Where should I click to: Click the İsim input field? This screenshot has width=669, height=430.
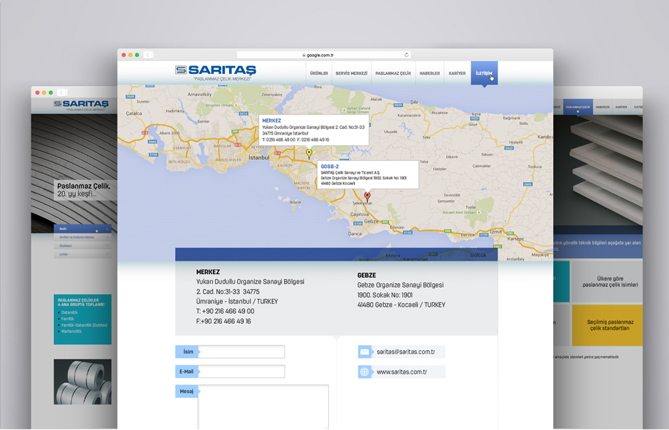click(241, 352)
